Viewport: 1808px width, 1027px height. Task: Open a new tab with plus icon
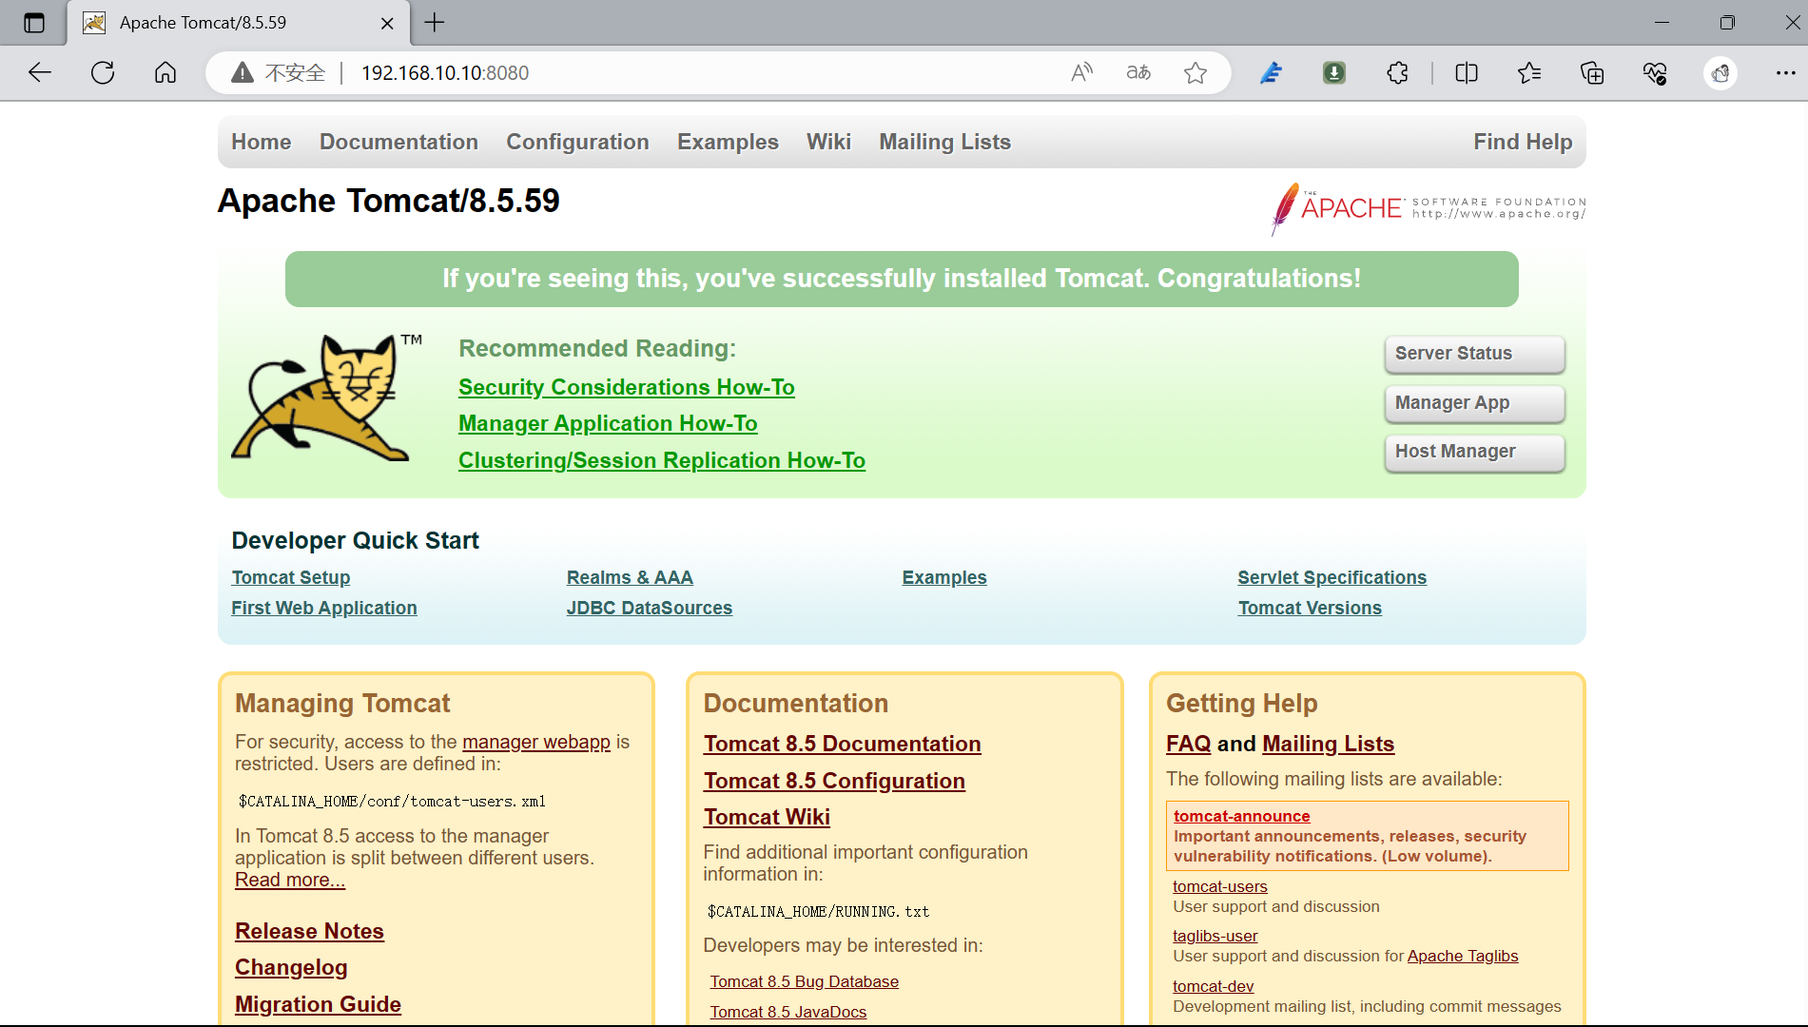point(435,22)
